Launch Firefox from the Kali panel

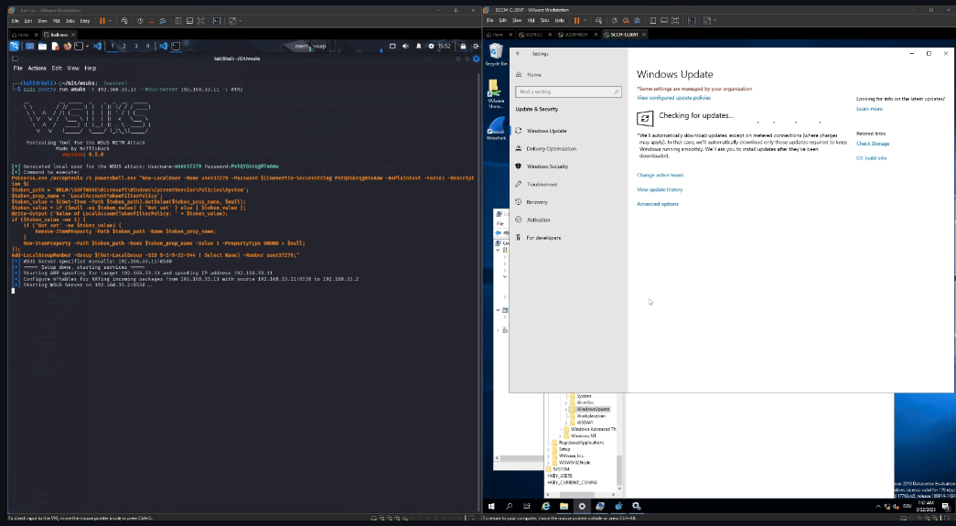coord(67,46)
